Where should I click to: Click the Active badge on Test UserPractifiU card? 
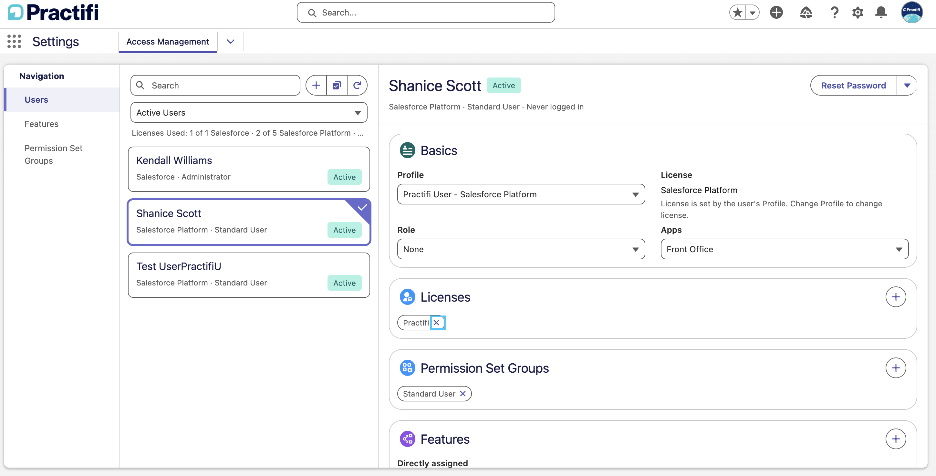point(344,283)
